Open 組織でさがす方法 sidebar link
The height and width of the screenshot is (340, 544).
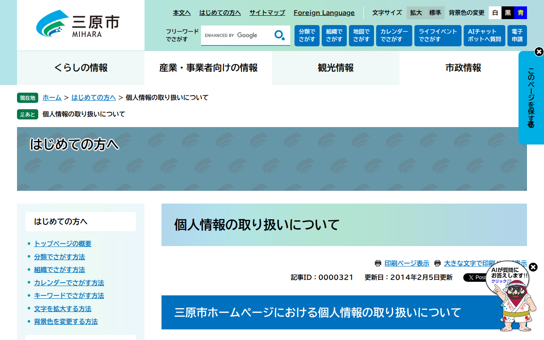[x=59, y=269]
